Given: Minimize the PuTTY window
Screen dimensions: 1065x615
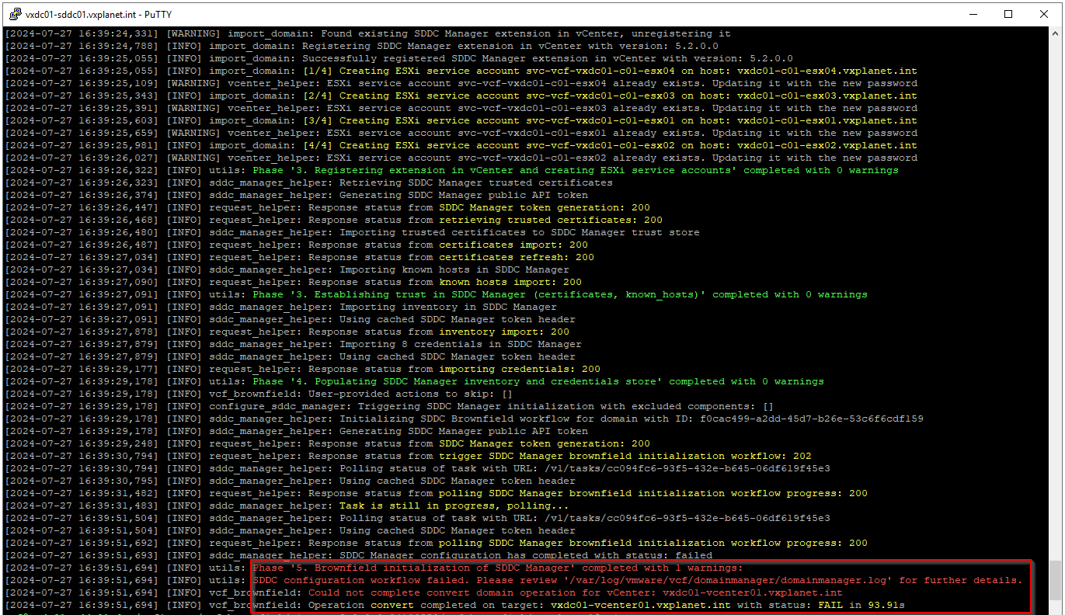Looking at the screenshot, I should tap(973, 14).
